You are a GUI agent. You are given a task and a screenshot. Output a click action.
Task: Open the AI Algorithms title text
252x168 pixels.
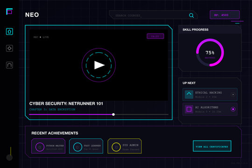[x=207, y=107]
